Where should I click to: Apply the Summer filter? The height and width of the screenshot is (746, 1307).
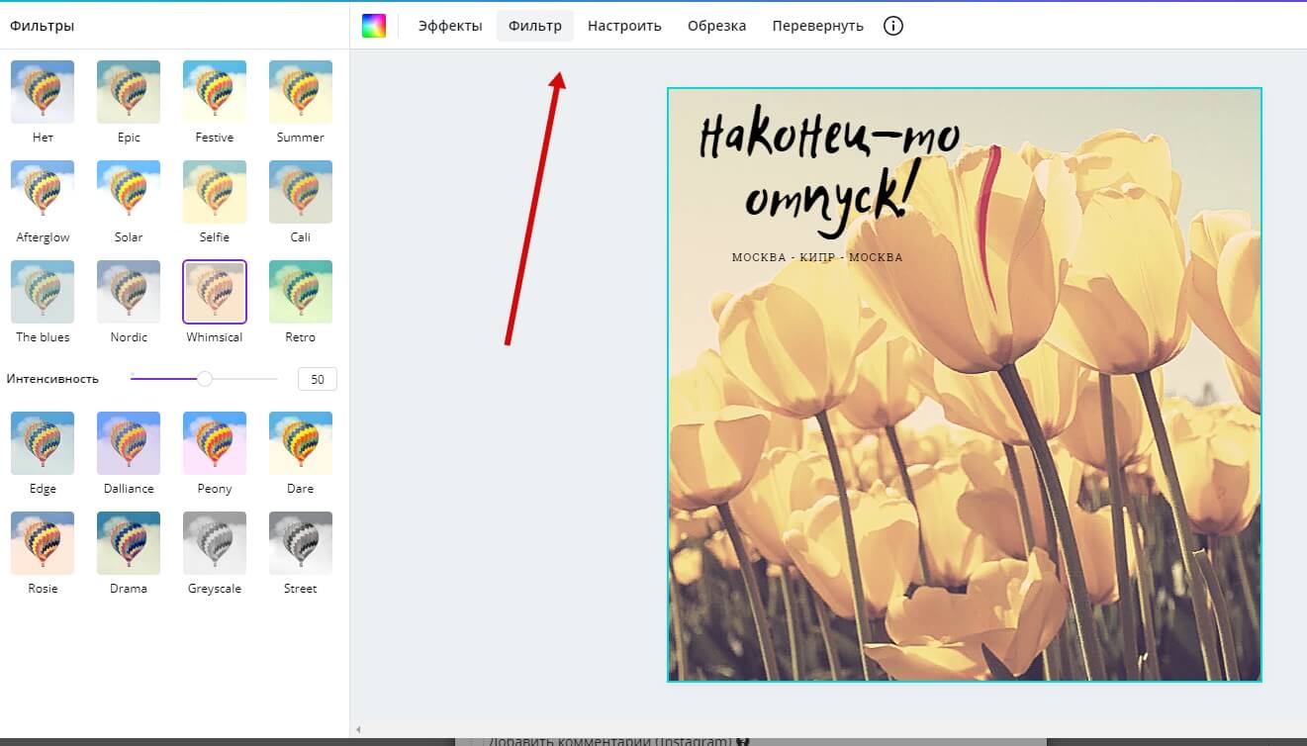[x=301, y=92]
